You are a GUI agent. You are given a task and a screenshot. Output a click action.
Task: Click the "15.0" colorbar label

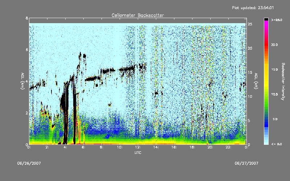point(274,70)
